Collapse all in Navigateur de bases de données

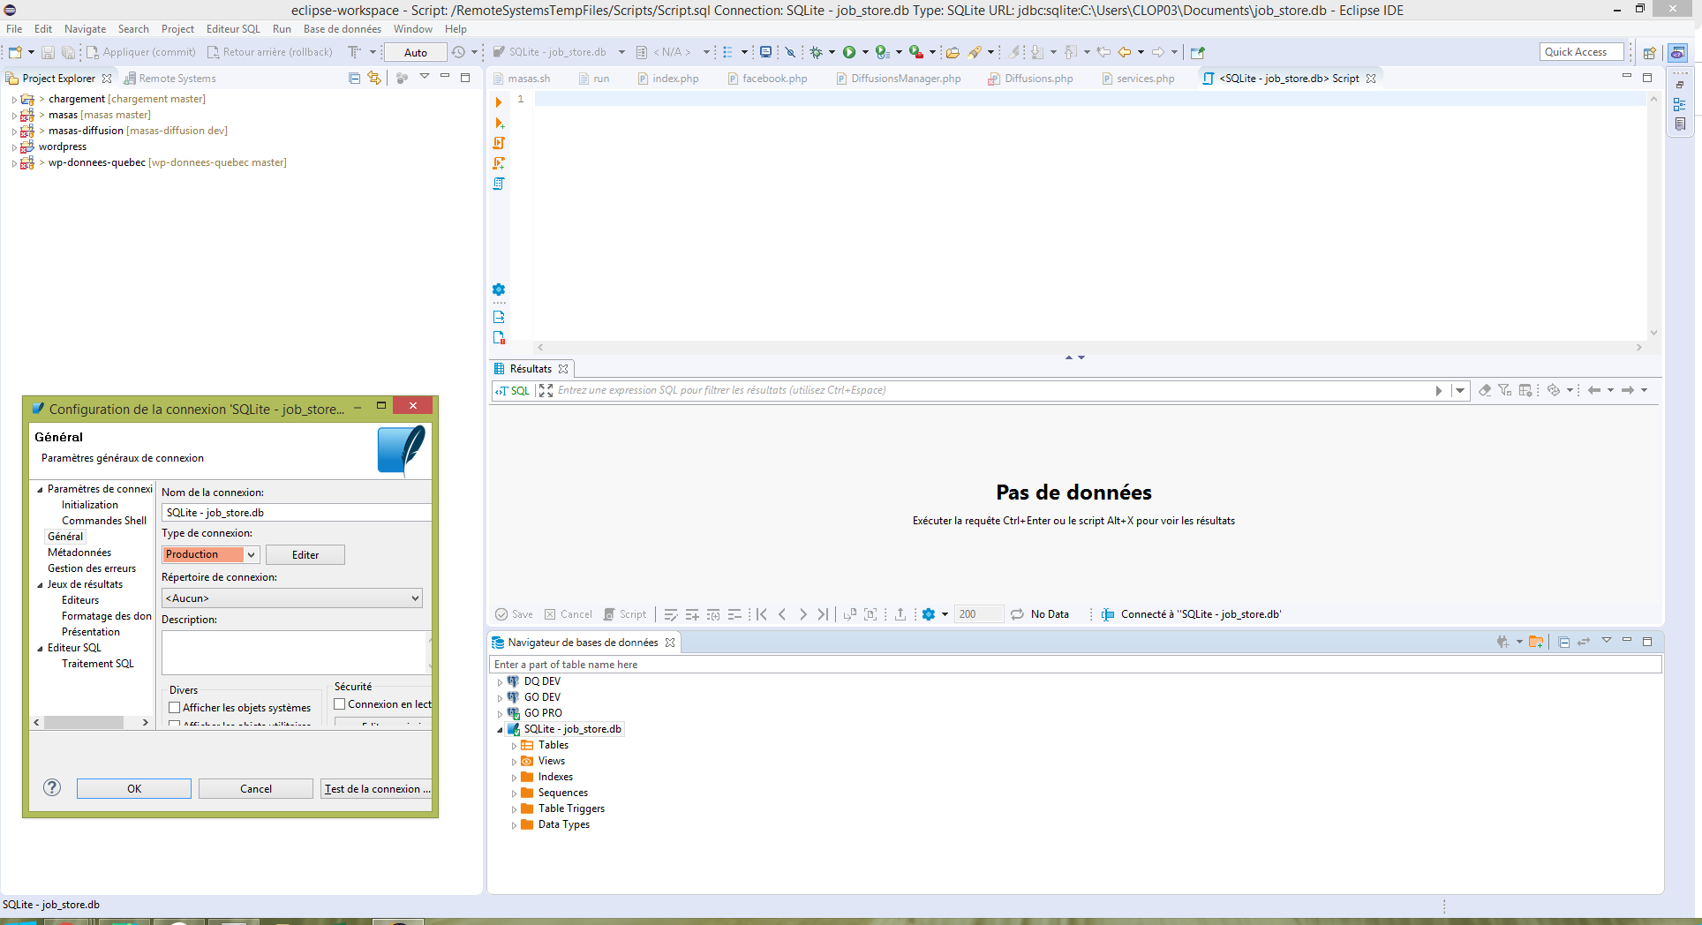click(1563, 642)
